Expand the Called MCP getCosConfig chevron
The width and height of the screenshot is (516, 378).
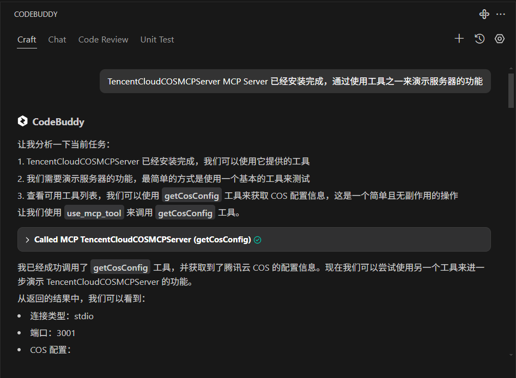(27, 240)
